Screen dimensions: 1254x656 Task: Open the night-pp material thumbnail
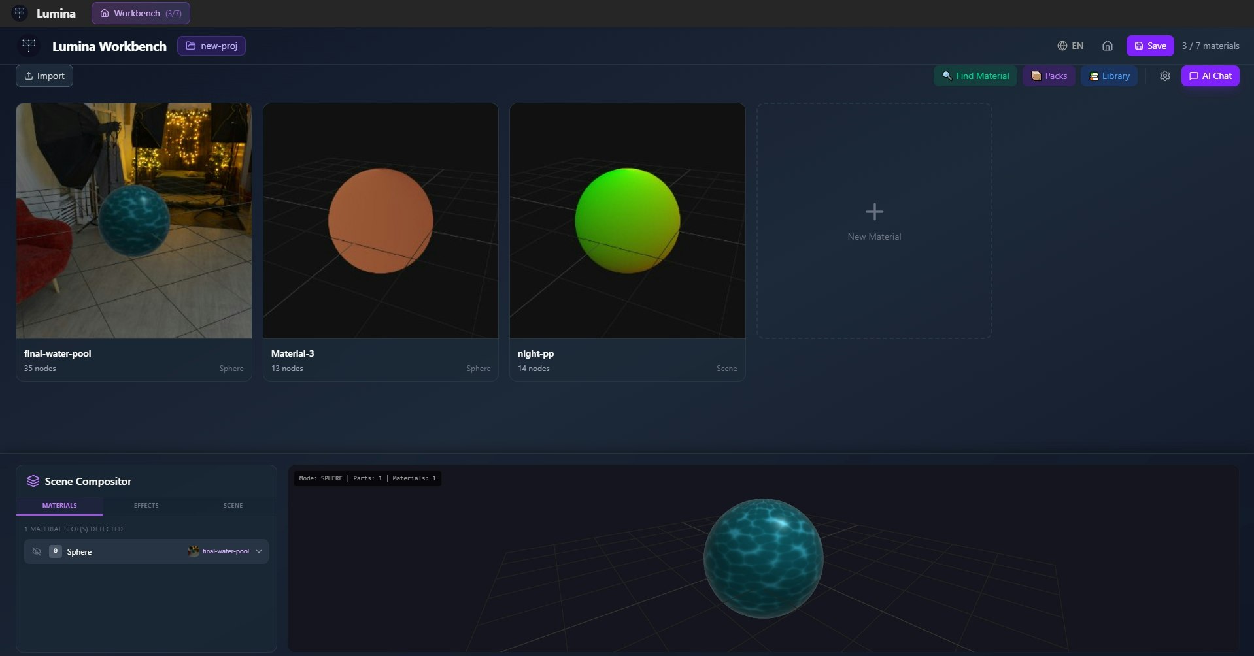point(627,220)
